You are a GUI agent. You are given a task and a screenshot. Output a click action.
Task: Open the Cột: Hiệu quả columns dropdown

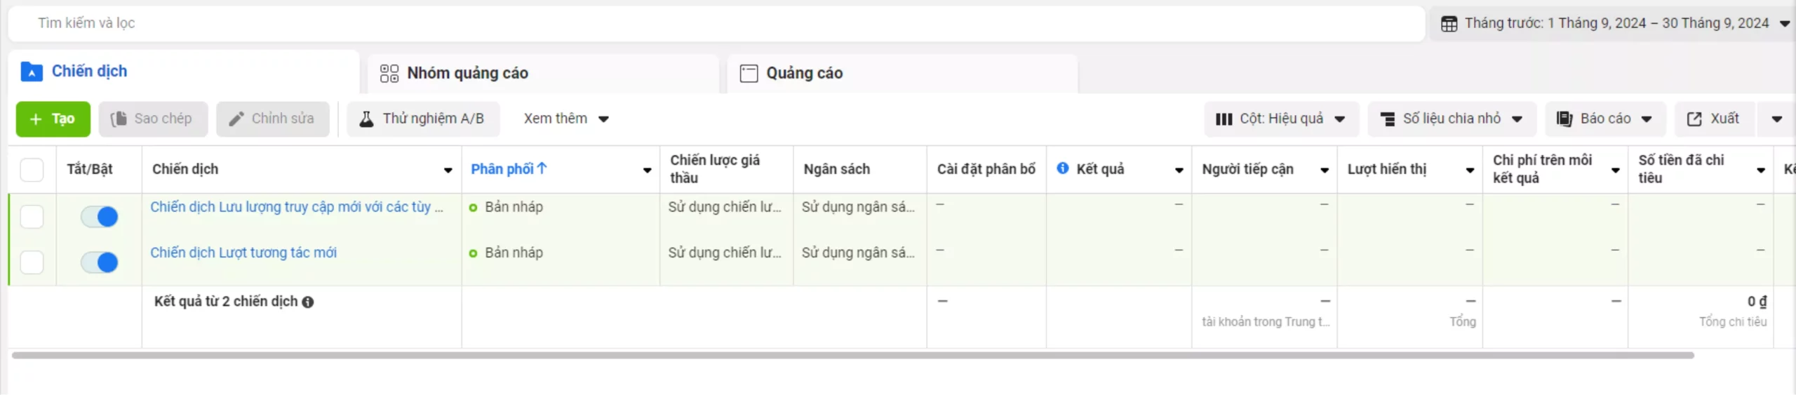click(1280, 119)
